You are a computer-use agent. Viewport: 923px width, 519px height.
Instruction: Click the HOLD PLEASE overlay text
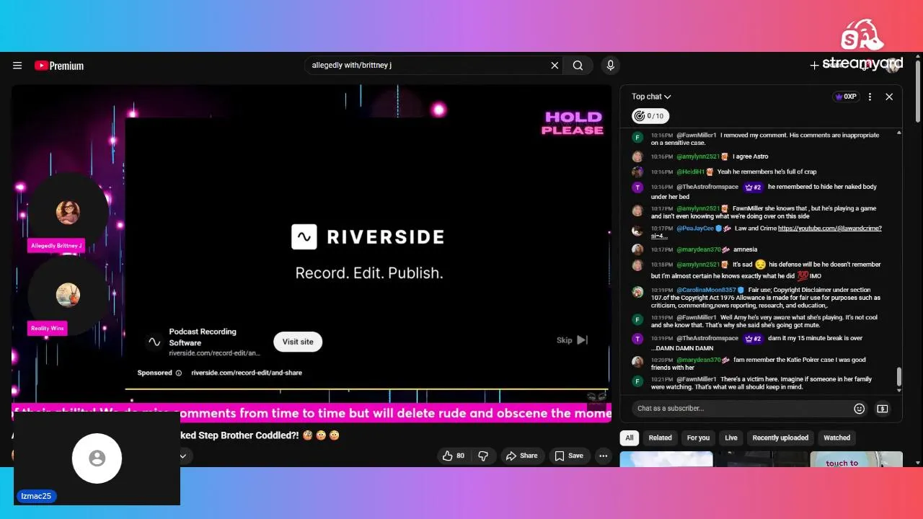pyautogui.click(x=573, y=123)
